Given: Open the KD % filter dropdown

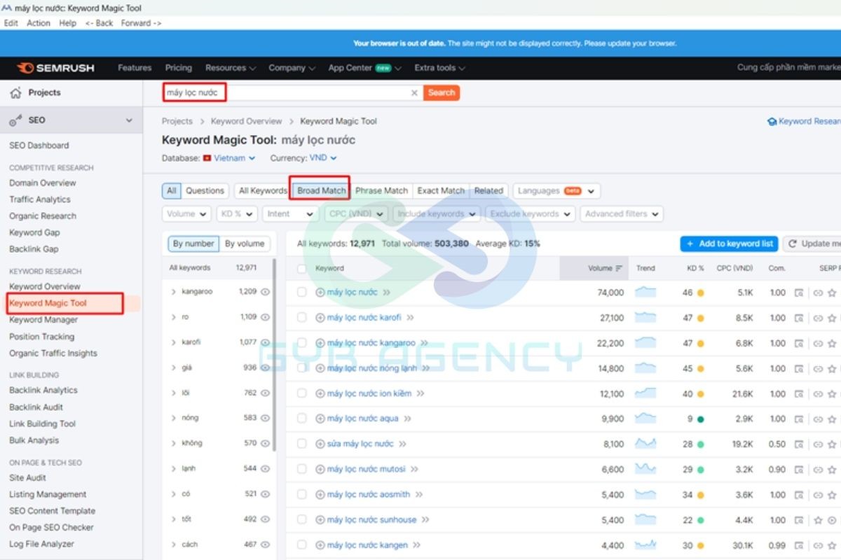Looking at the screenshot, I should (237, 214).
